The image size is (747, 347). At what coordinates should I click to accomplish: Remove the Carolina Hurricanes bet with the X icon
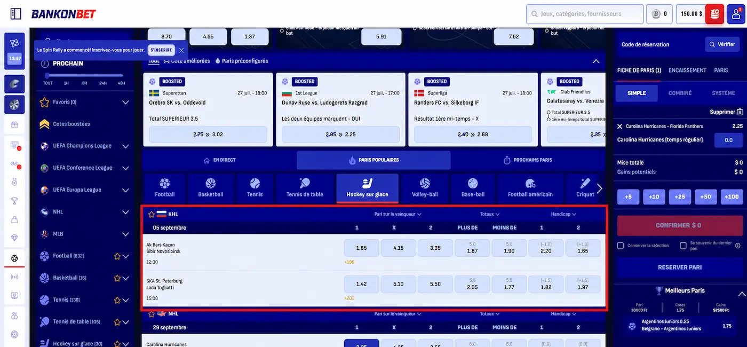coord(619,127)
